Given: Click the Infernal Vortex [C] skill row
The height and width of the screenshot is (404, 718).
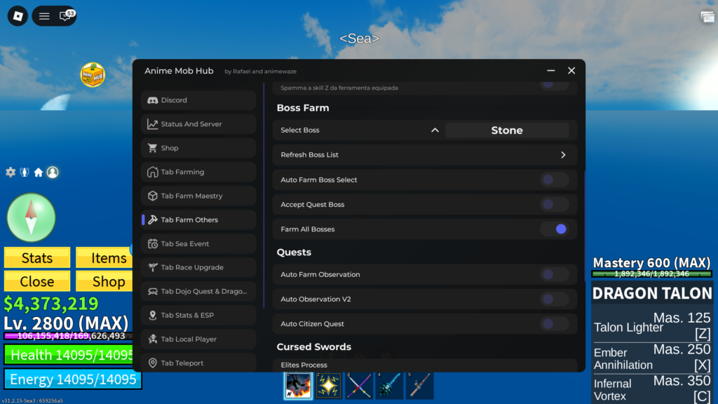Looking at the screenshot, I should pos(652,389).
